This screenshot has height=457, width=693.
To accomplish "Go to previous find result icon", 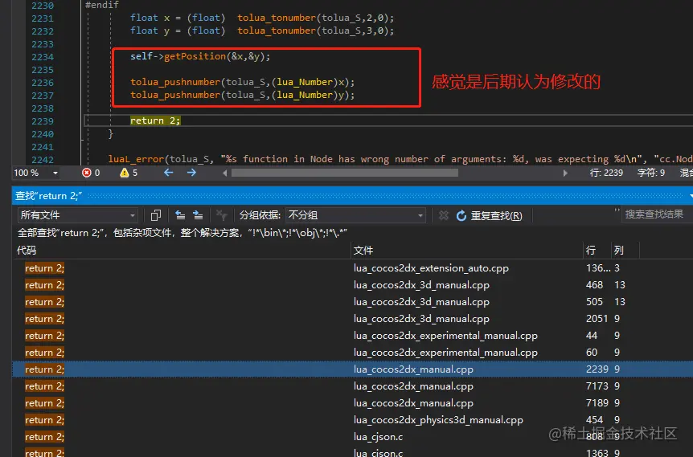I will click(180, 215).
